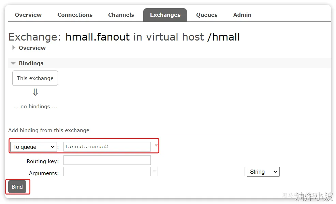Collapse the Bindings section triangle
The height and width of the screenshot is (204, 336).
pyautogui.click(x=13, y=63)
